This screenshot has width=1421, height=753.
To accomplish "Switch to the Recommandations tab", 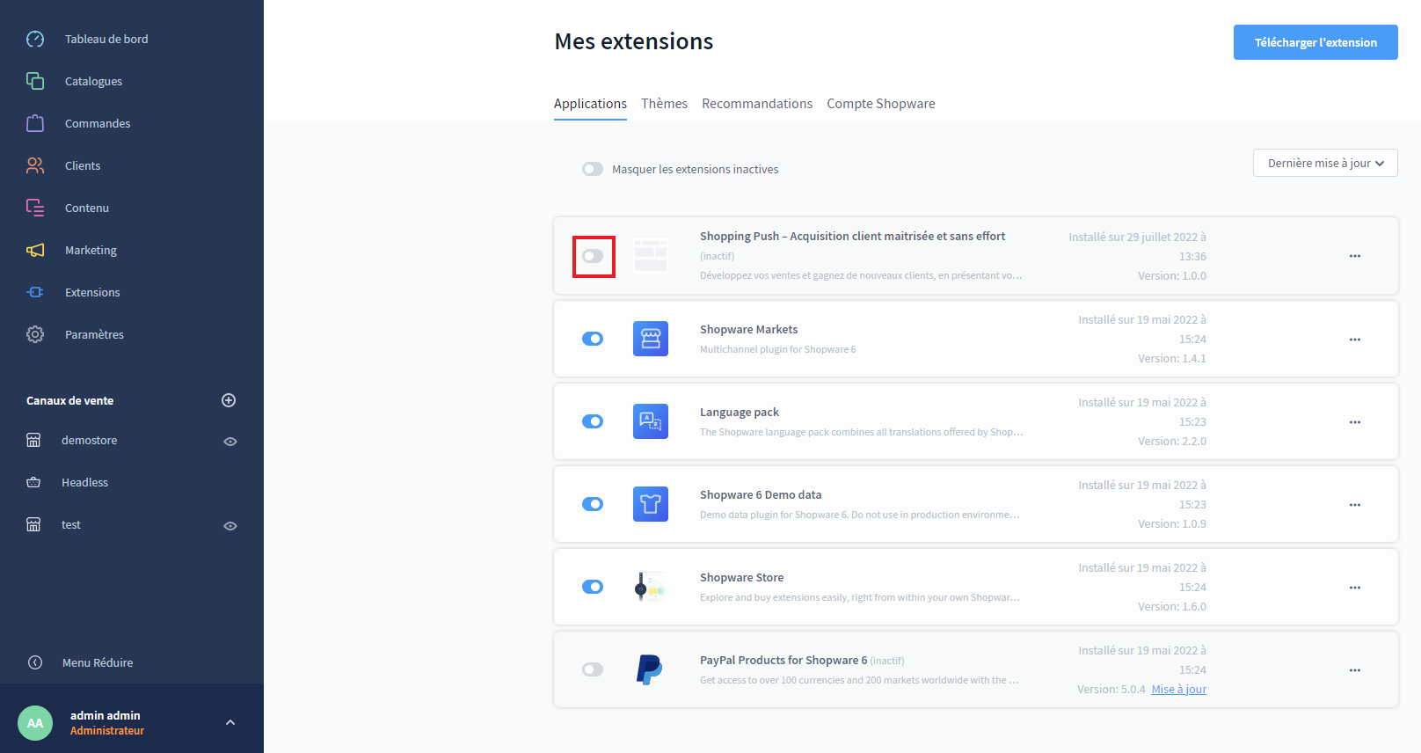I will click(757, 104).
